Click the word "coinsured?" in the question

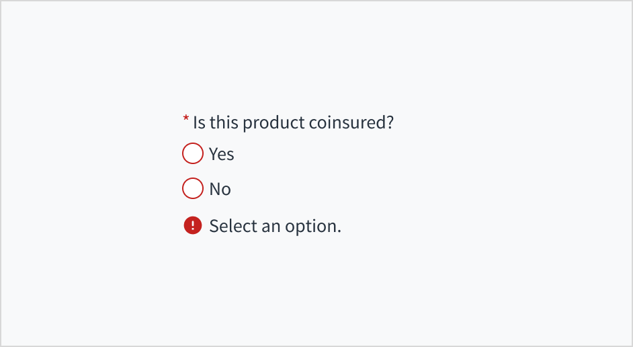coord(351,123)
